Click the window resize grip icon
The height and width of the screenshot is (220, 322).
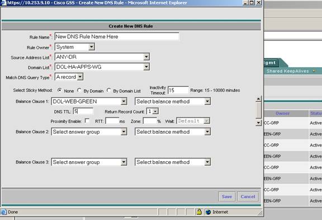(x=260, y=213)
